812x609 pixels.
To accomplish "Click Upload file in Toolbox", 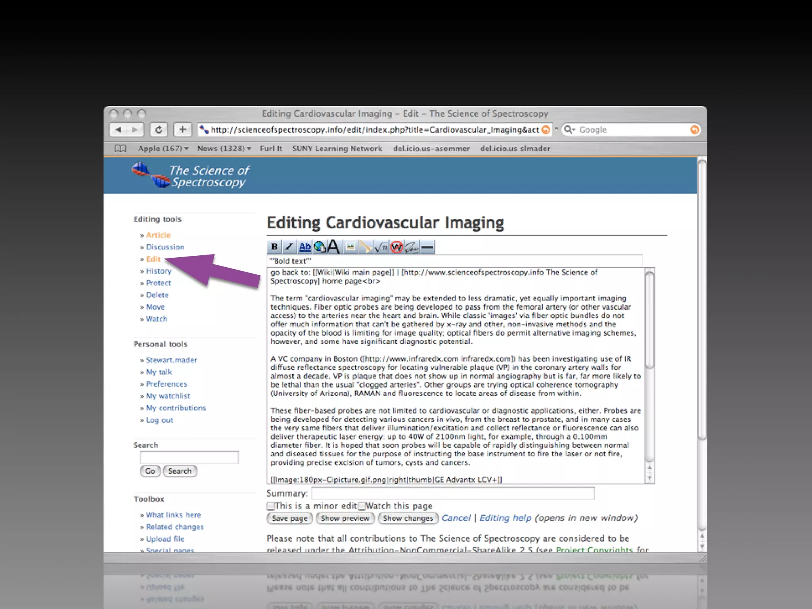I will [165, 539].
